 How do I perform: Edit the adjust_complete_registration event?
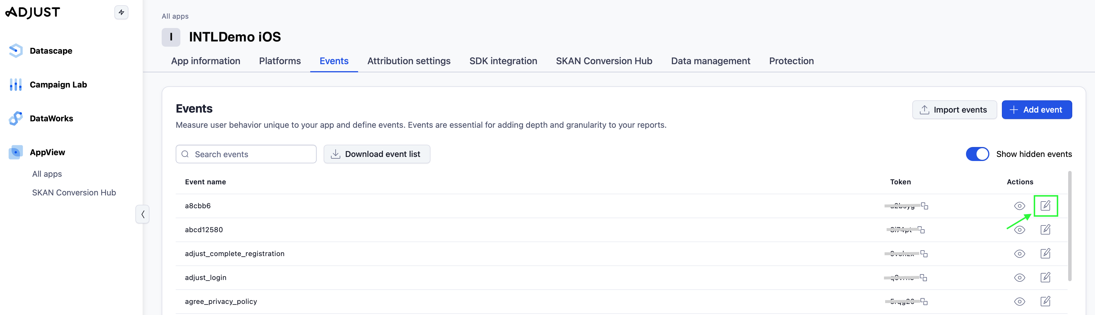[x=1045, y=254]
